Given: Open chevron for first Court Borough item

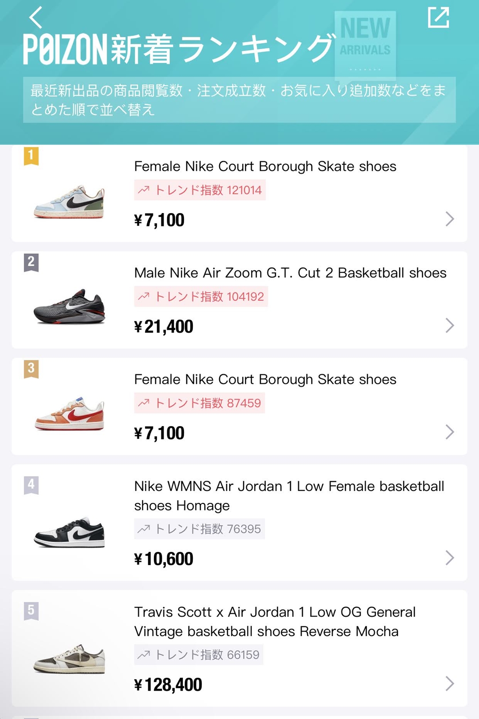Looking at the screenshot, I should [450, 219].
